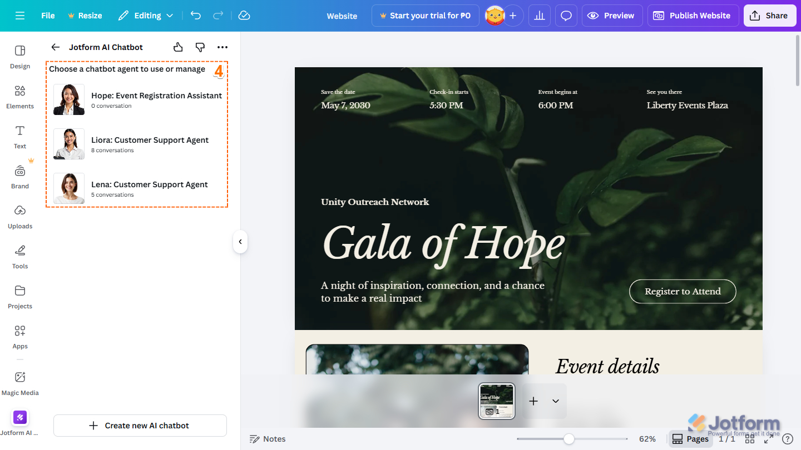Open the main hamburger menu
Viewport: 801px width, 450px height.
19,15
